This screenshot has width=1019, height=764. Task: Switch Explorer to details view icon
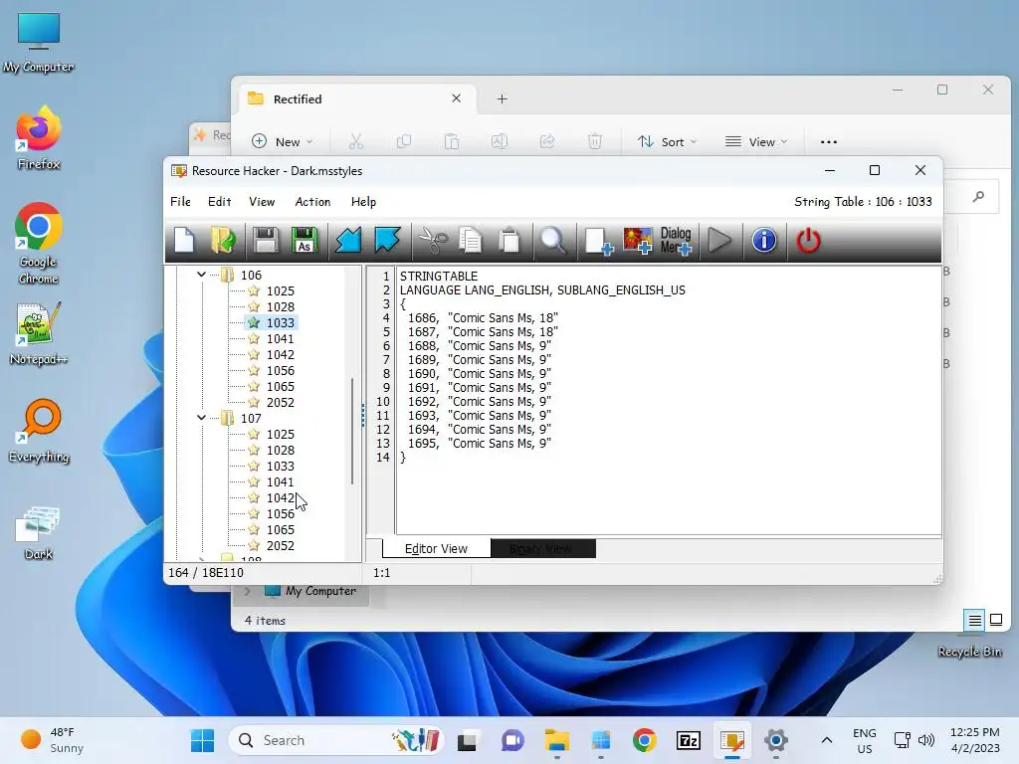[974, 621]
